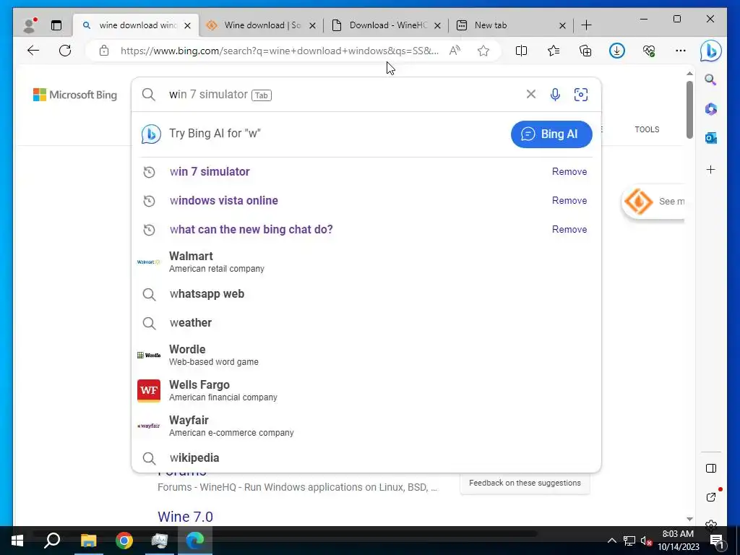
Task: Open the network icon in system tray
Action: (x=629, y=541)
